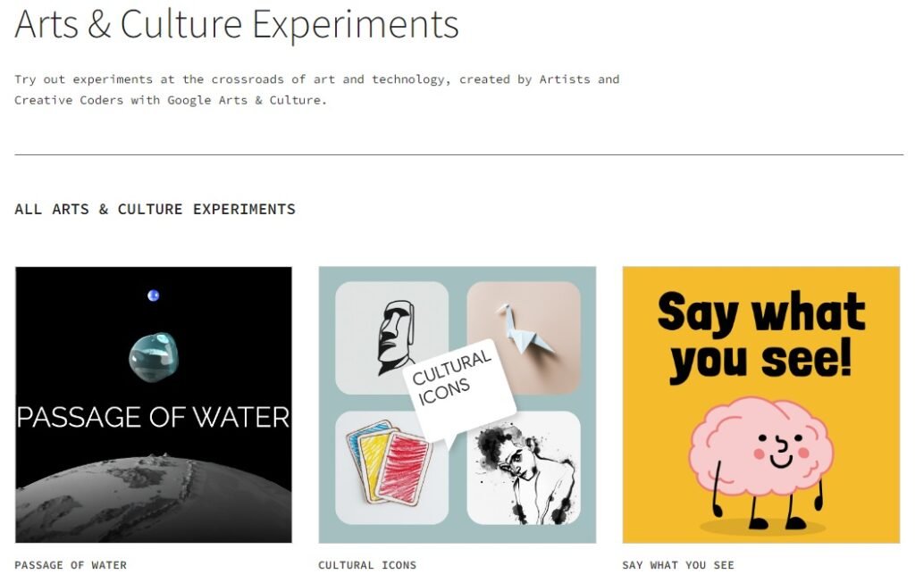Click the CULTURAL ICONS caption link
The height and width of the screenshot is (574, 915).
click(367, 565)
